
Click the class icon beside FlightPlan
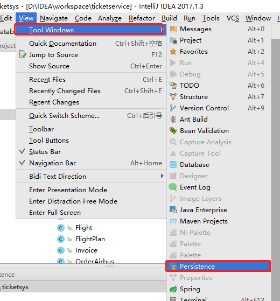pyautogui.click(x=61, y=239)
